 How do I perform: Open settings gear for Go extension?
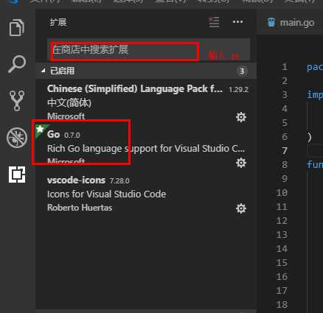[241, 163]
